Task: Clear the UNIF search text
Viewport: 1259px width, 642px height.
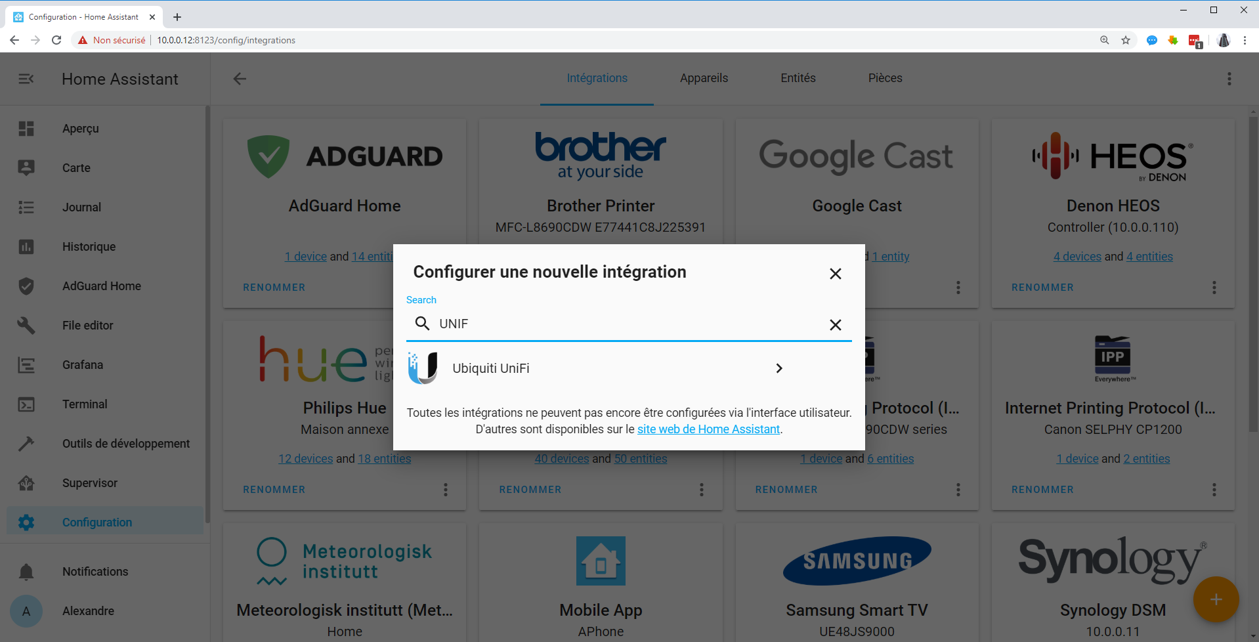Action: click(x=835, y=325)
